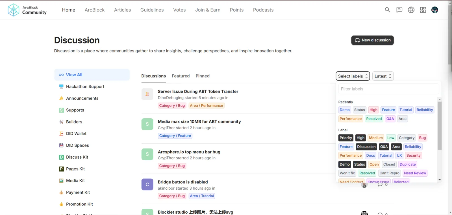This screenshot has height=215, width=452.
Task: Click the DID Wallet icon in sidebar
Action: [x=61, y=134]
